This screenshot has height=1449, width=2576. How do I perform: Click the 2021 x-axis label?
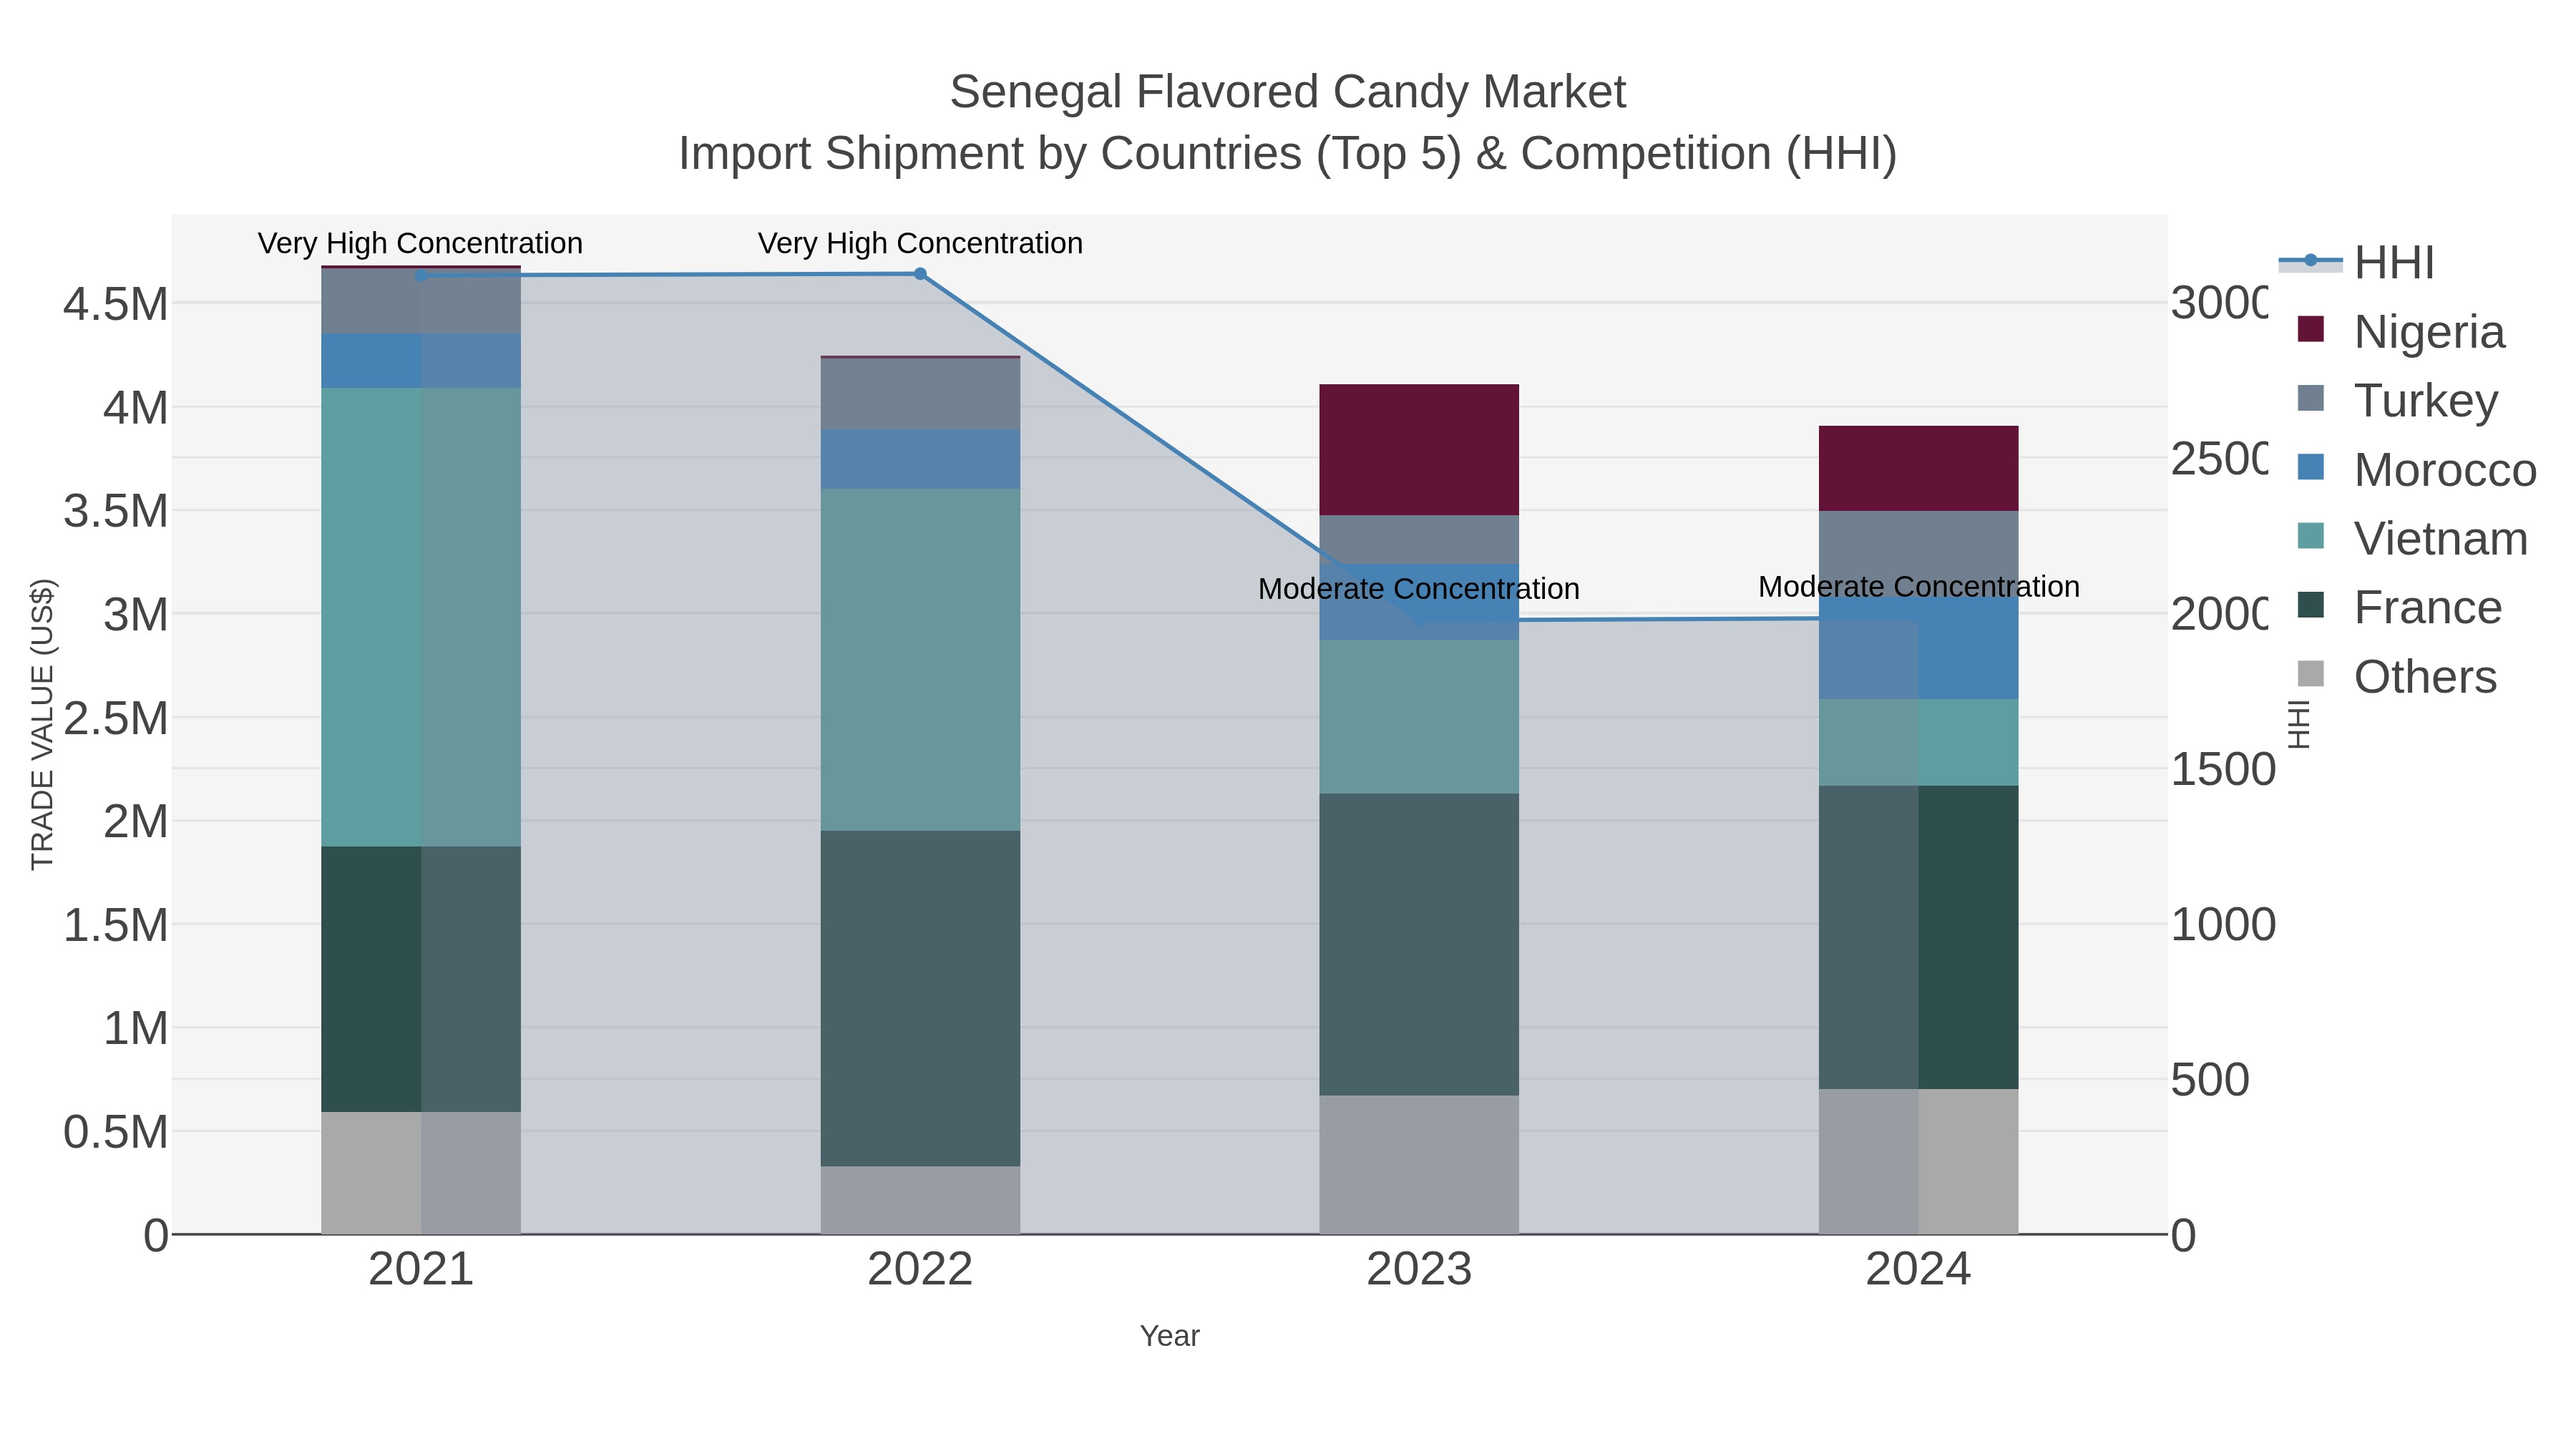point(421,1270)
